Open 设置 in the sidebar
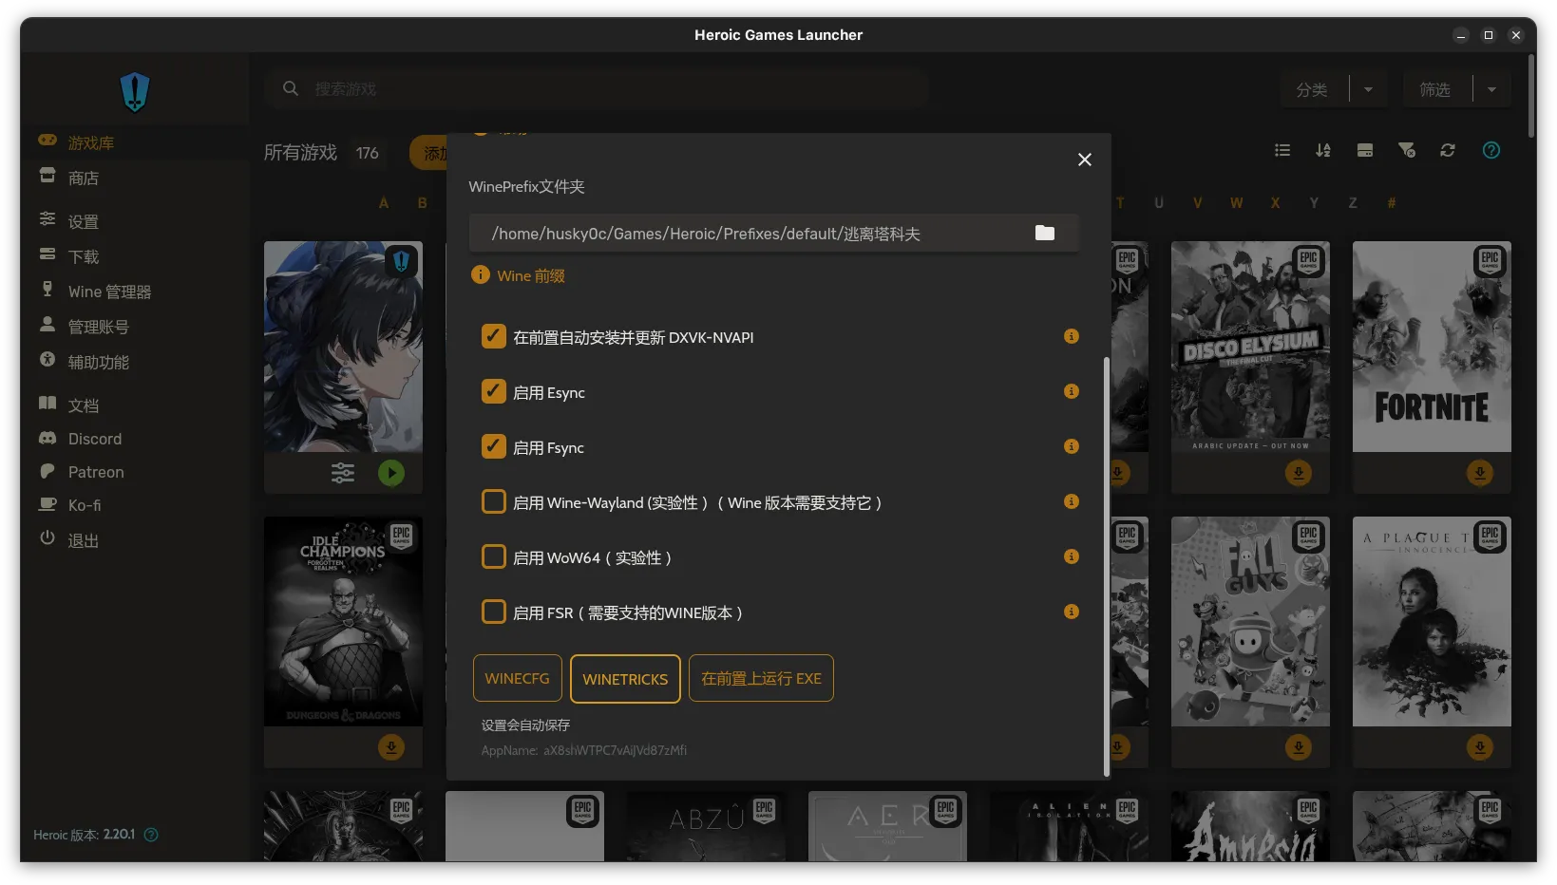The height and width of the screenshot is (885, 1557). [84, 221]
